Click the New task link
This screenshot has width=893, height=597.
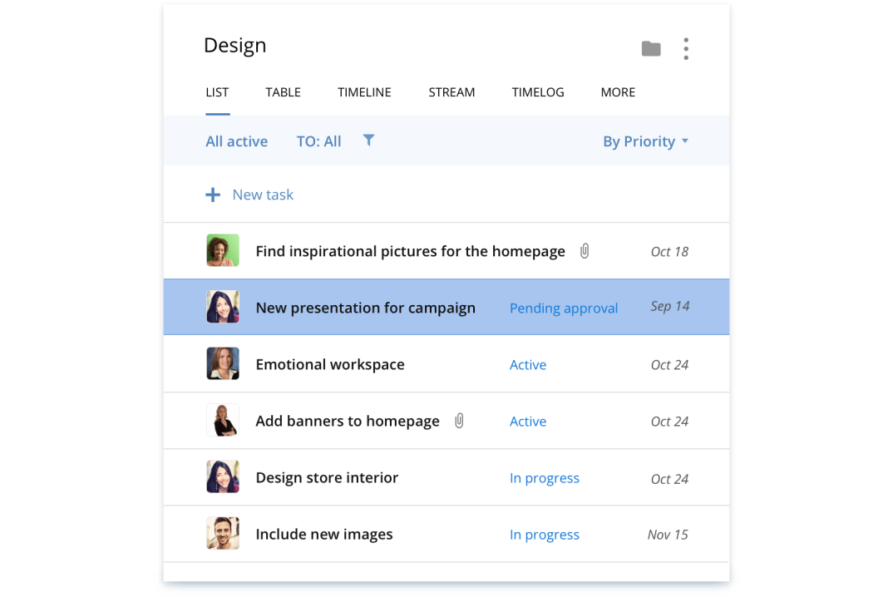[263, 195]
